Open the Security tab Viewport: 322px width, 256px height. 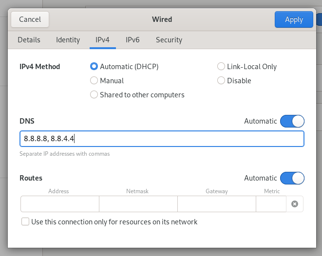(x=169, y=40)
